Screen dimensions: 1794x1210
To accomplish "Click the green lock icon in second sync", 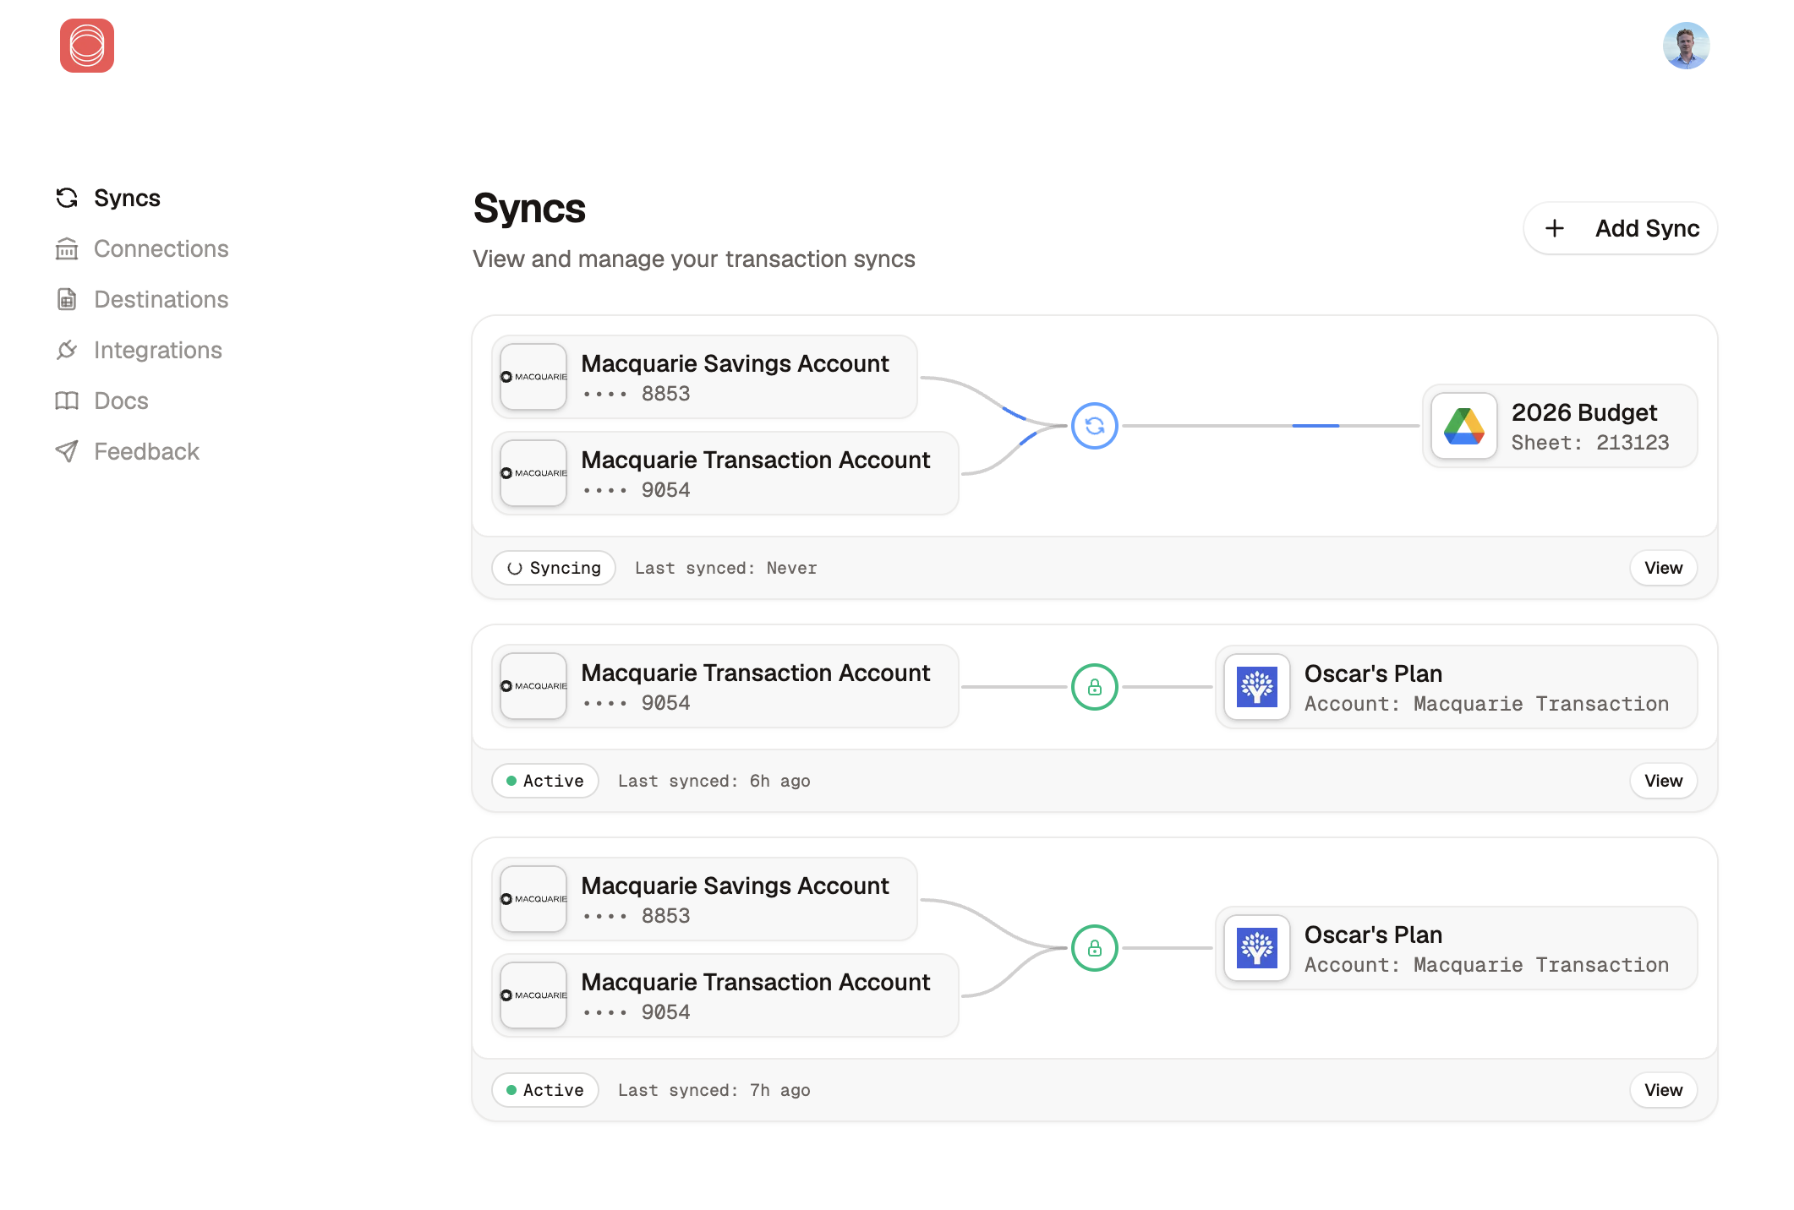I will (1094, 687).
